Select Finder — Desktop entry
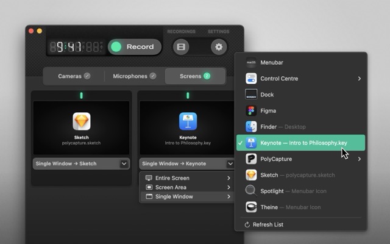Viewport: 390px width, 244px height. 300,127
